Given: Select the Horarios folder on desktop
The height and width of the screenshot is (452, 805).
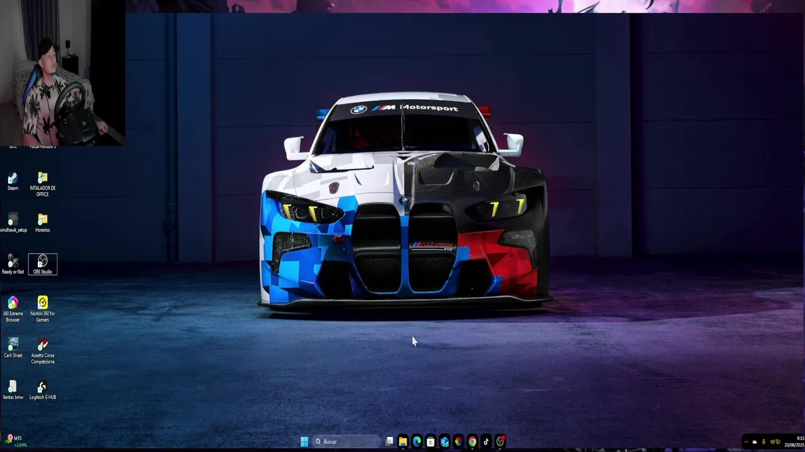Looking at the screenshot, I should click(x=42, y=223).
